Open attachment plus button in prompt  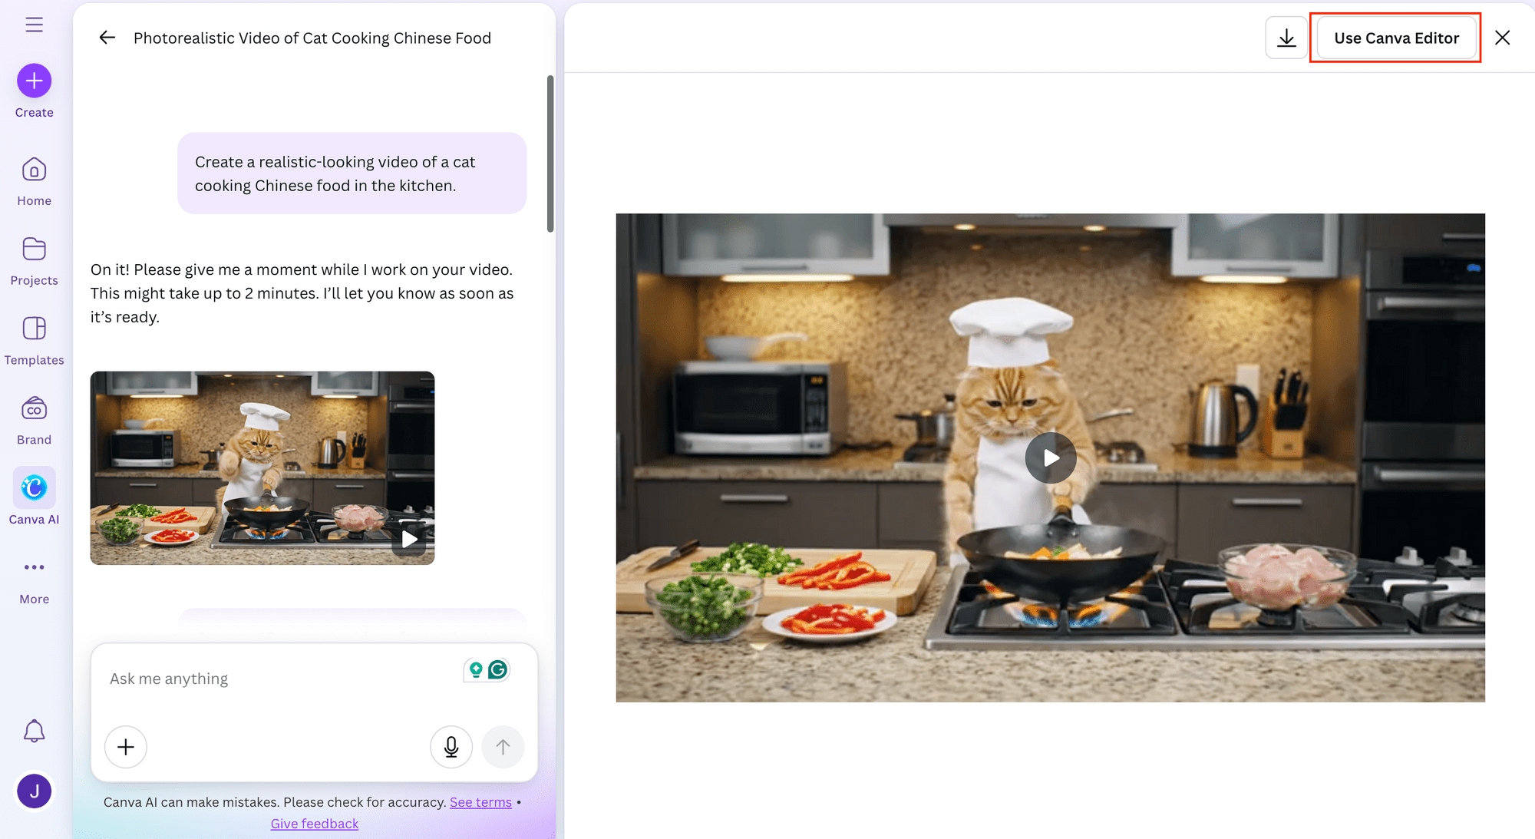click(x=126, y=747)
